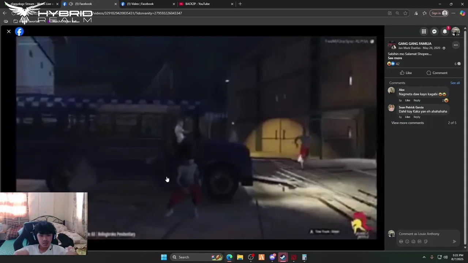Select the (1) Video | Facebook tab
The height and width of the screenshot is (263, 468).
(148, 4)
